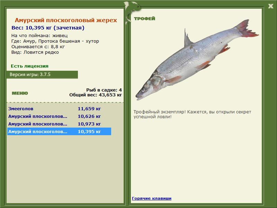Click the Есть лицензия label
This screenshot has width=277, height=208.
click(29, 66)
